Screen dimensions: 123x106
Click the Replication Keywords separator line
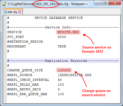click(x=63, y=61)
